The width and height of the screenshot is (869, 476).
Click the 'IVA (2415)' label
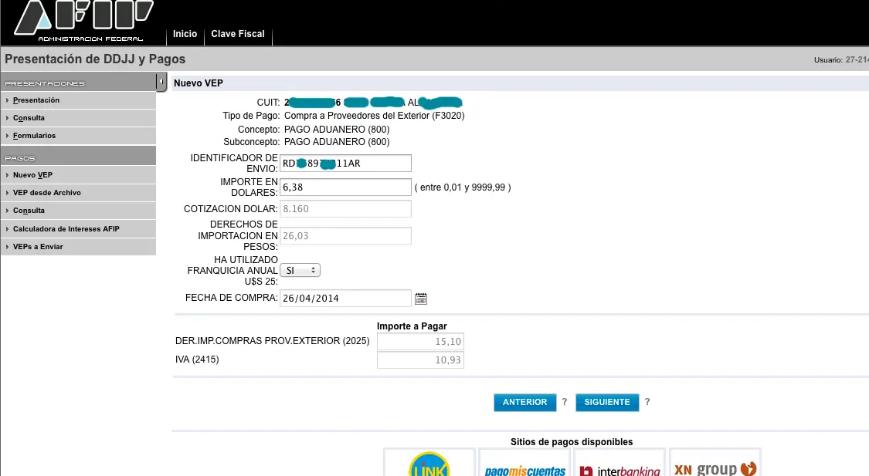(197, 360)
